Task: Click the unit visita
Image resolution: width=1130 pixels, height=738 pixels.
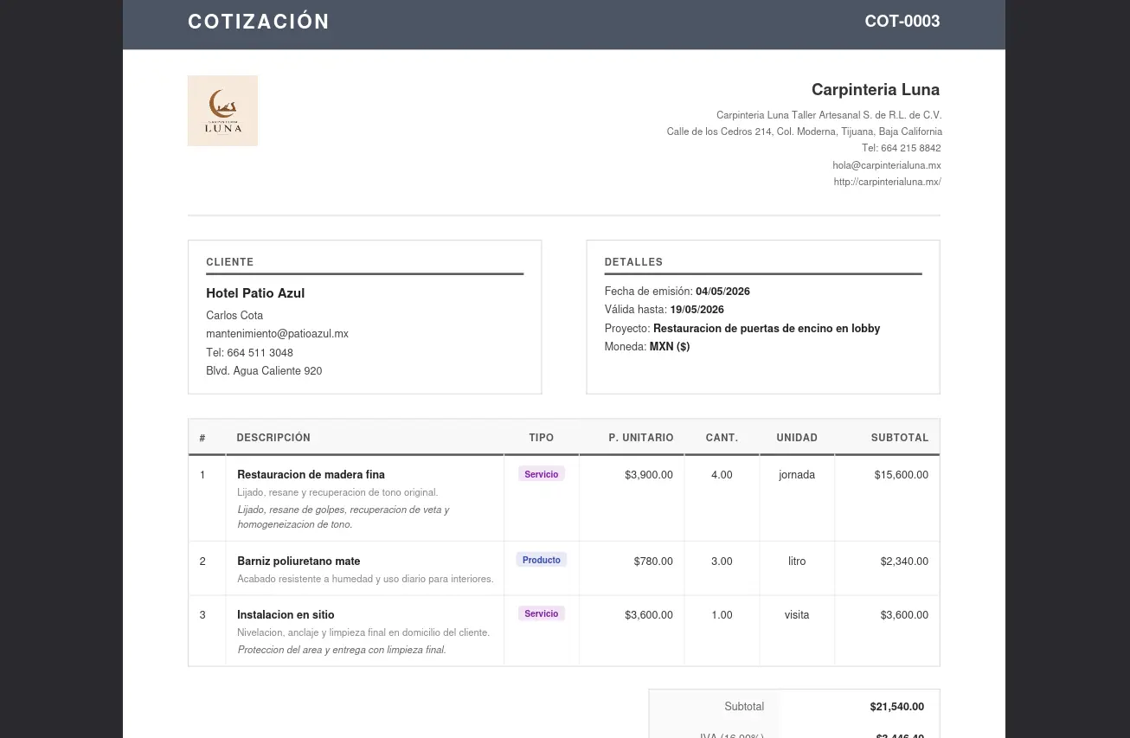Action: click(x=797, y=615)
